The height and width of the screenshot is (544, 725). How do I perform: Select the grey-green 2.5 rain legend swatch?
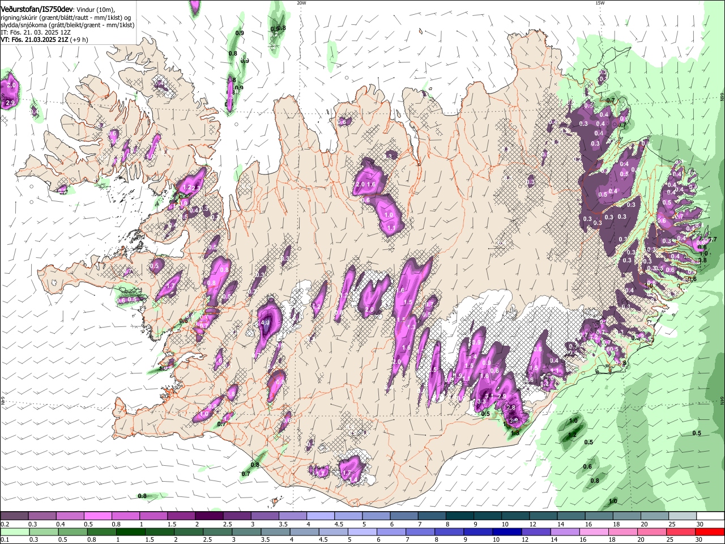[x=217, y=532]
